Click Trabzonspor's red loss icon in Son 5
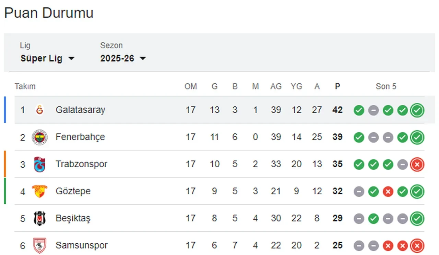The height and width of the screenshot is (255, 439). tap(417, 164)
